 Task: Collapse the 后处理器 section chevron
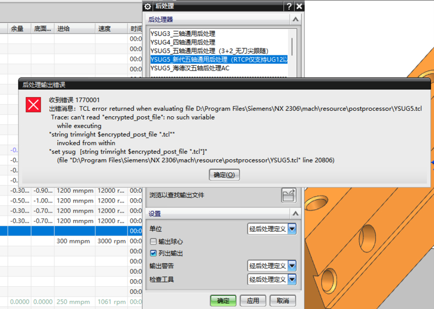(296, 20)
